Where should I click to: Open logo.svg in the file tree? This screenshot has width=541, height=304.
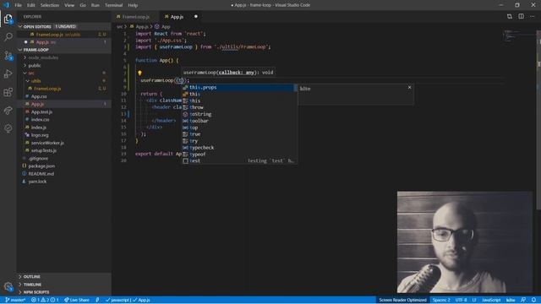(x=64, y=135)
